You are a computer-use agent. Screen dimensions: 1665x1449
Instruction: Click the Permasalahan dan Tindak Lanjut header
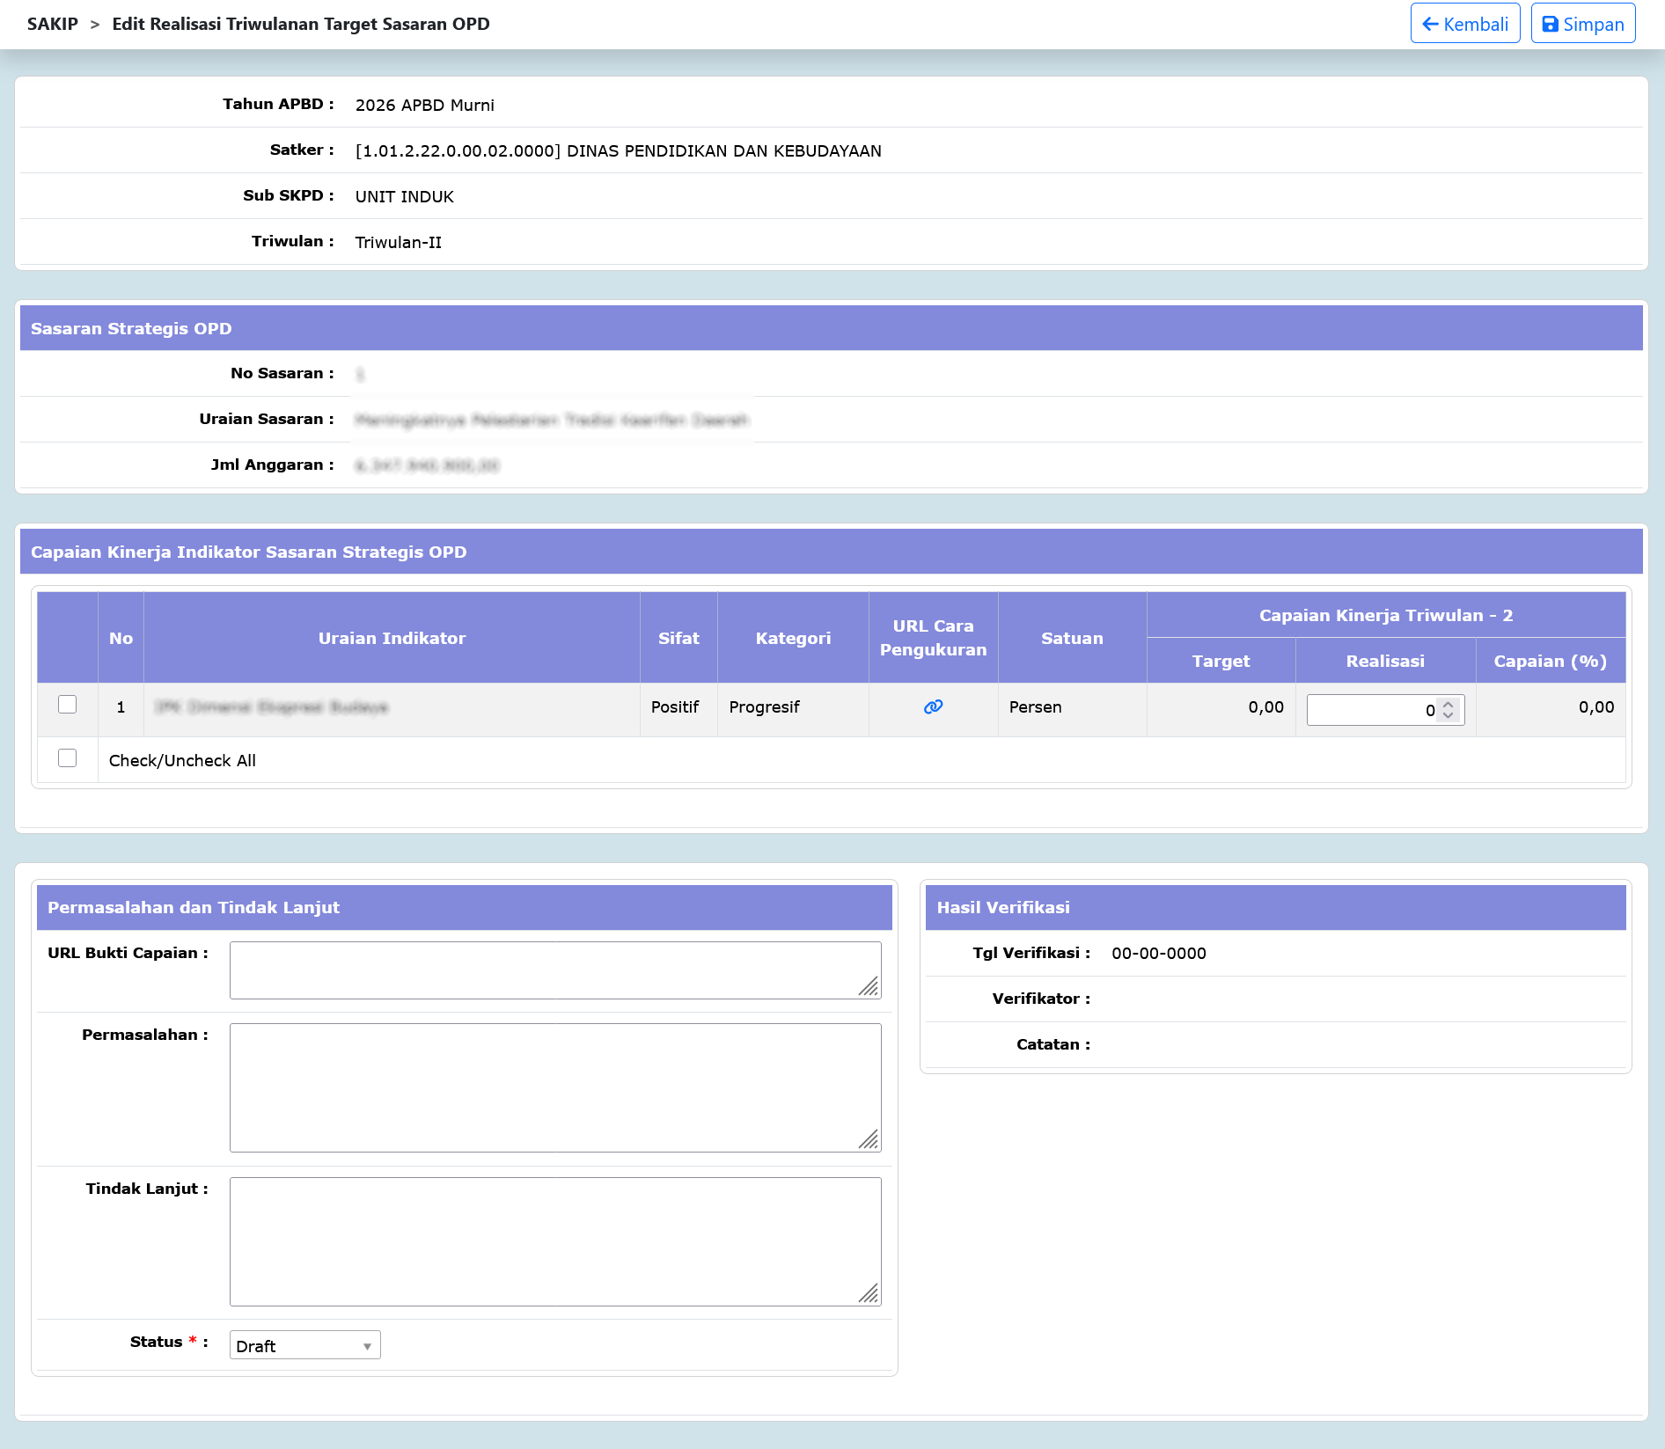[x=464, y=907]
